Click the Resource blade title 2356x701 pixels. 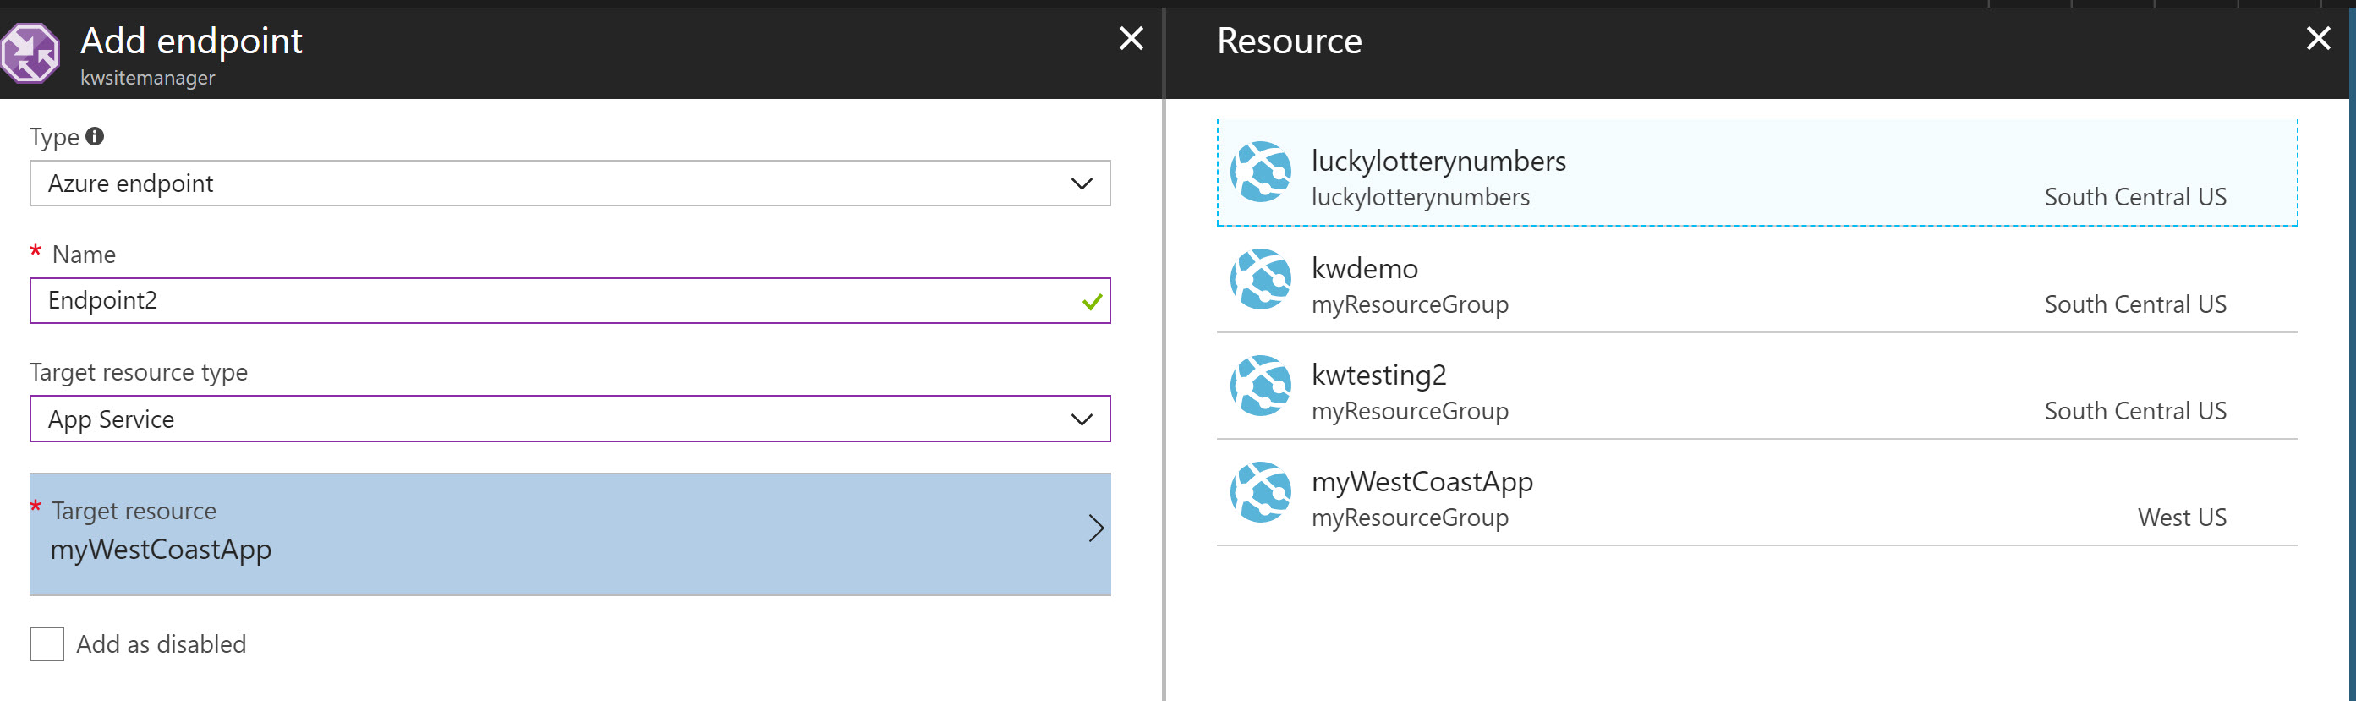1289,41
